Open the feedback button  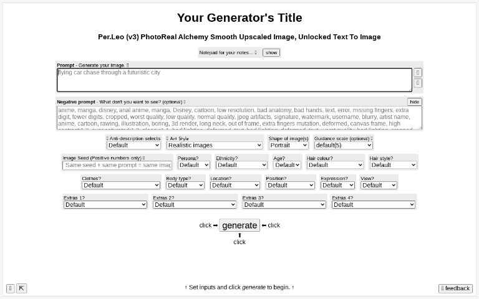pyautogui.click(x=455, y=288)
